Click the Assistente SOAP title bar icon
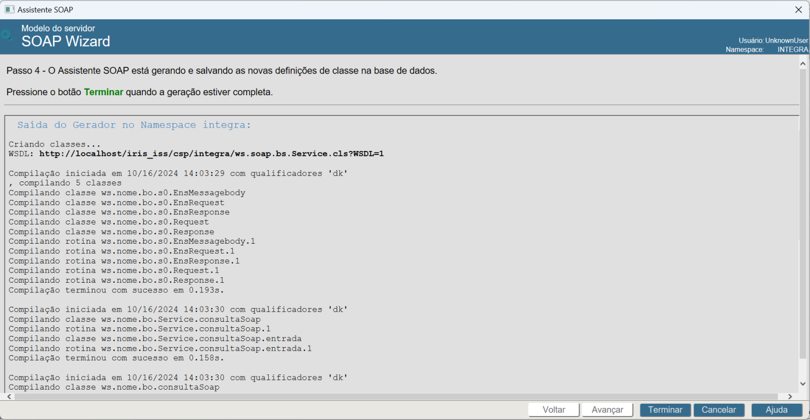The width and height of the screenshot is (810, 420). point(10,10)
